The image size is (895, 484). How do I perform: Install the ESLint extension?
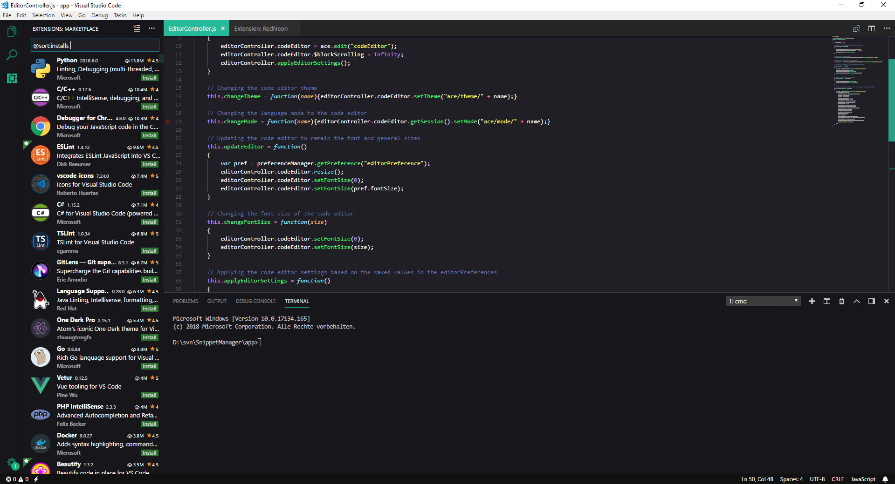click(150, 164)
